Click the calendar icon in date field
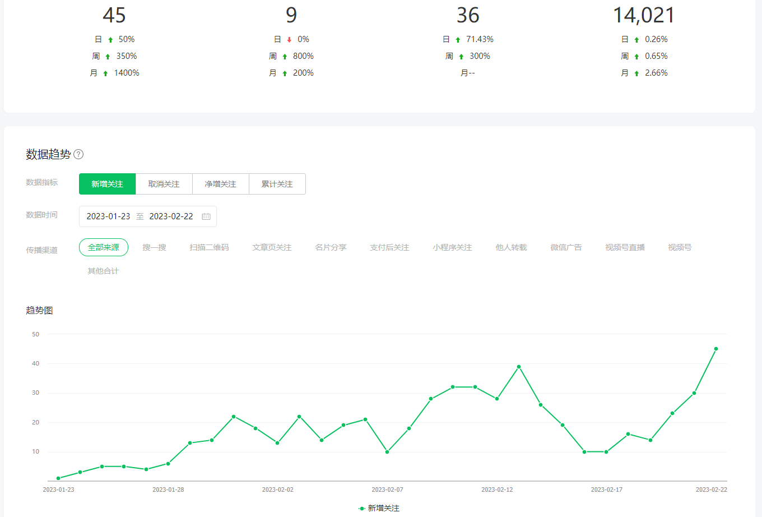762x517 pixels. point(206,216)
